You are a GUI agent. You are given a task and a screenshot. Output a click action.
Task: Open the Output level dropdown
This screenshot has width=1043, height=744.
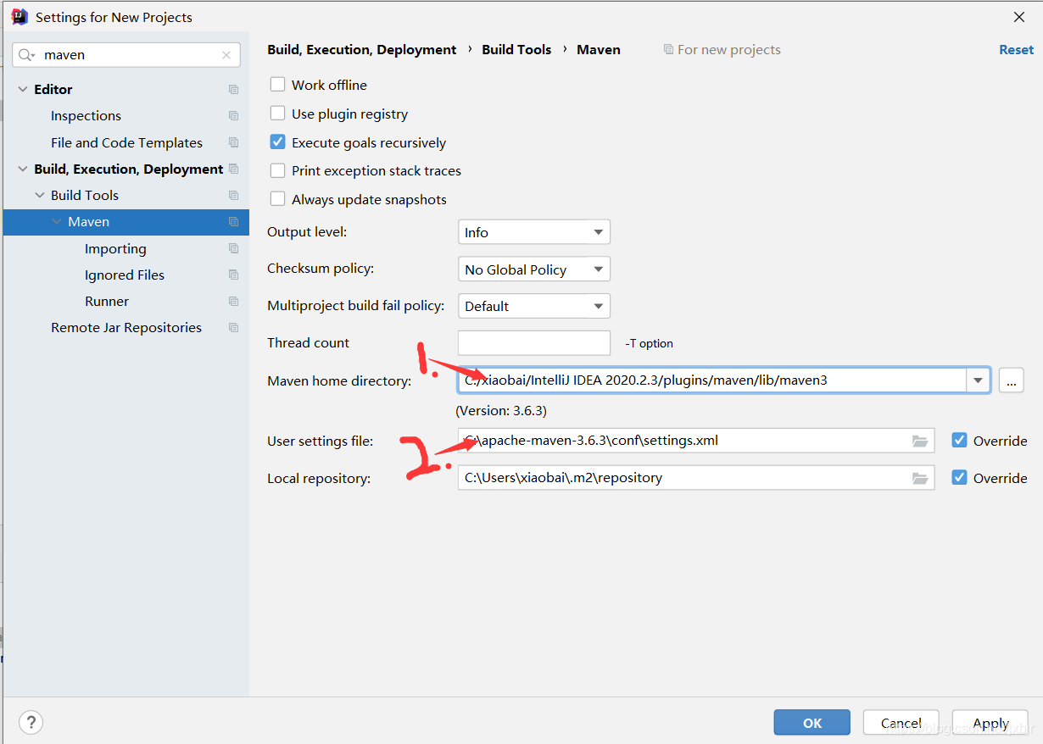(533, 232)
